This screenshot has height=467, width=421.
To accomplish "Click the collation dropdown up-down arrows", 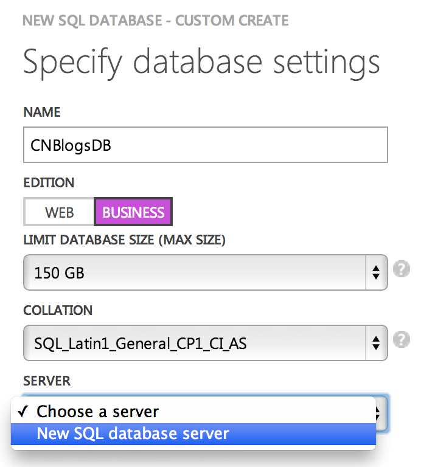I will [x=377, y=343].
